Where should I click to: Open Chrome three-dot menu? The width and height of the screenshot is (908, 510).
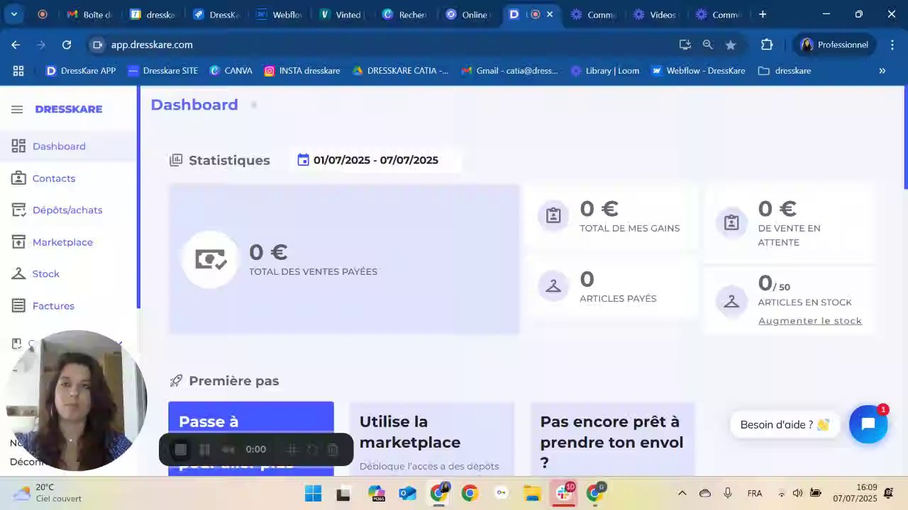click(x=892, y=45)
